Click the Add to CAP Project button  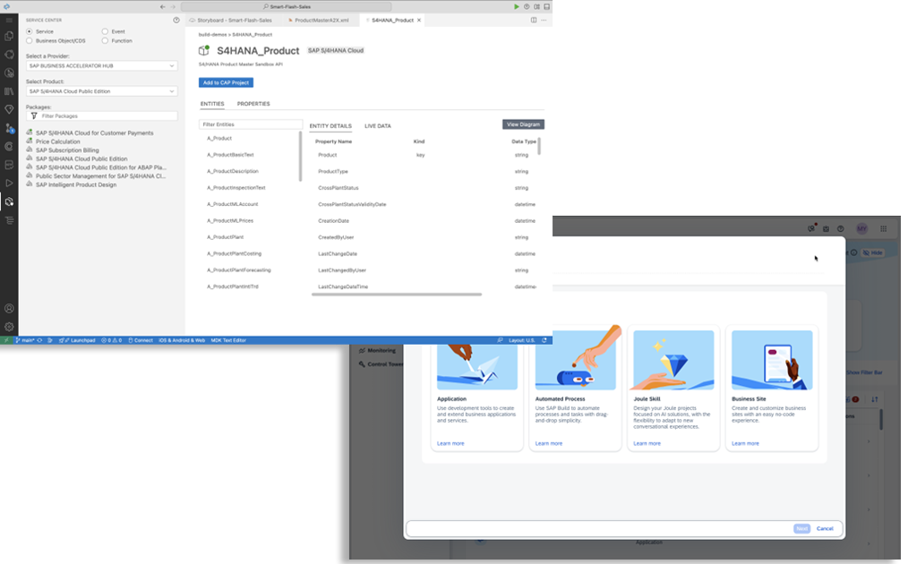pyautogui.click(x=226, y=82)
